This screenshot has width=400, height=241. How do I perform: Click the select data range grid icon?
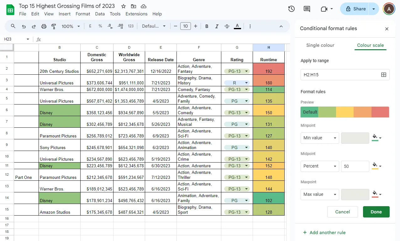(383, 75)
